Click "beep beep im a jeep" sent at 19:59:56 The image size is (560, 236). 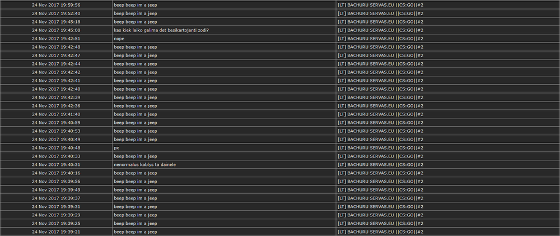point(136,5)
